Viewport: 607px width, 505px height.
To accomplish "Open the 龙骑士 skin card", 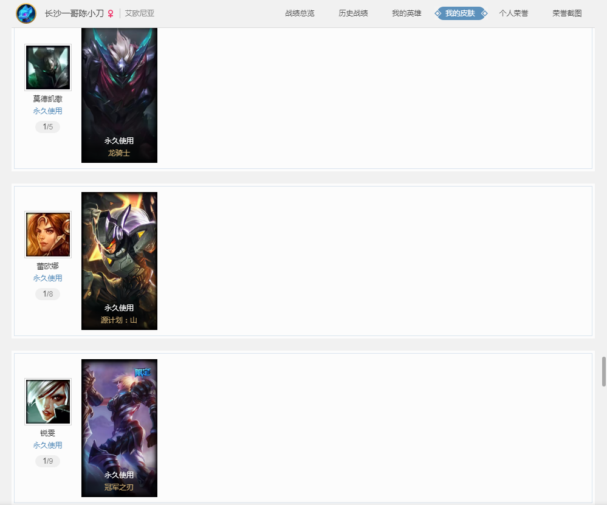I will click(119, 95).
